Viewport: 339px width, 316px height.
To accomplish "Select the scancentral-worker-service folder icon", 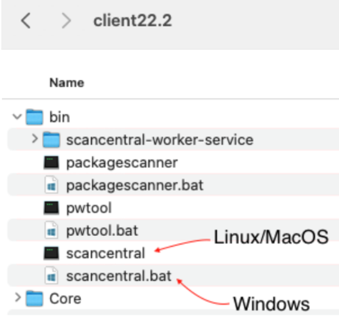I will pos(51,140).
